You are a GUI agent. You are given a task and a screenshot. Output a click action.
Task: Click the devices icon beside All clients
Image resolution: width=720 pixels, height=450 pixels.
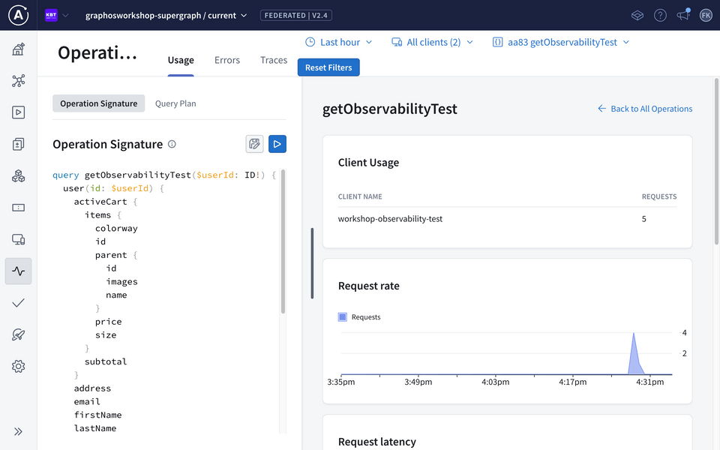point(397,42)
